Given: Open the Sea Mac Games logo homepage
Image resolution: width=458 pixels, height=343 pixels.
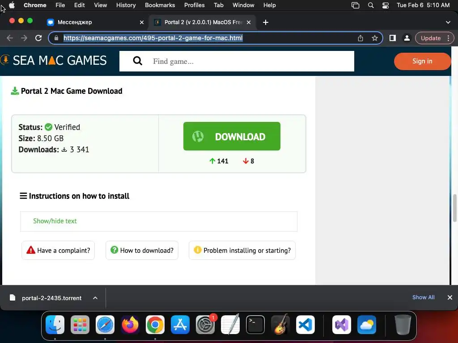Looking at the screenshot, I should 54,60.
